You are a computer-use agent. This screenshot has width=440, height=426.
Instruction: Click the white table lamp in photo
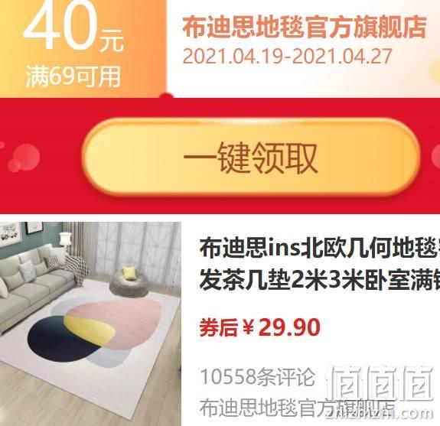(x=64, y=240)
